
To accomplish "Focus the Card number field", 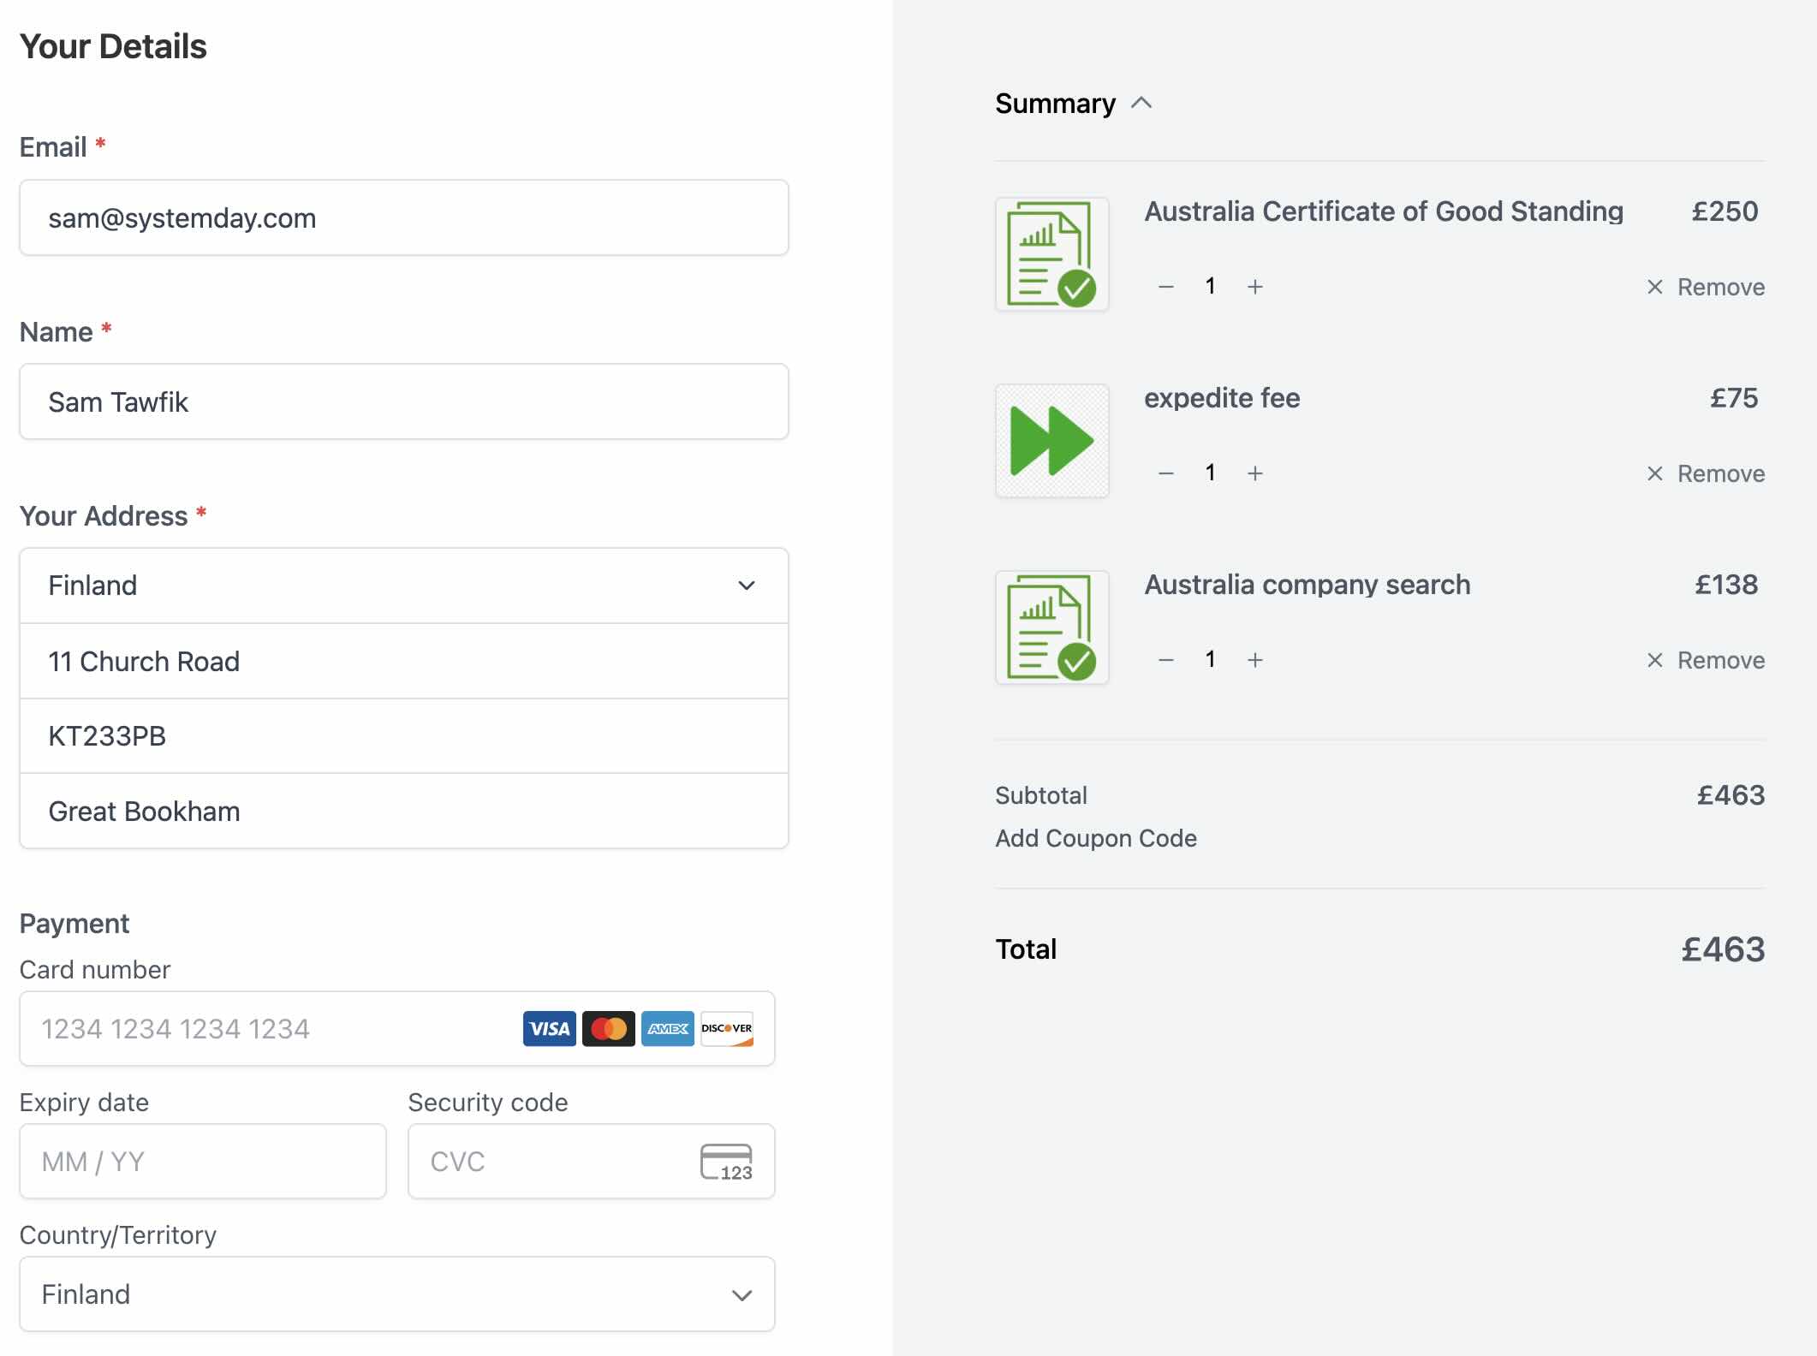I will coord(397,1028).
